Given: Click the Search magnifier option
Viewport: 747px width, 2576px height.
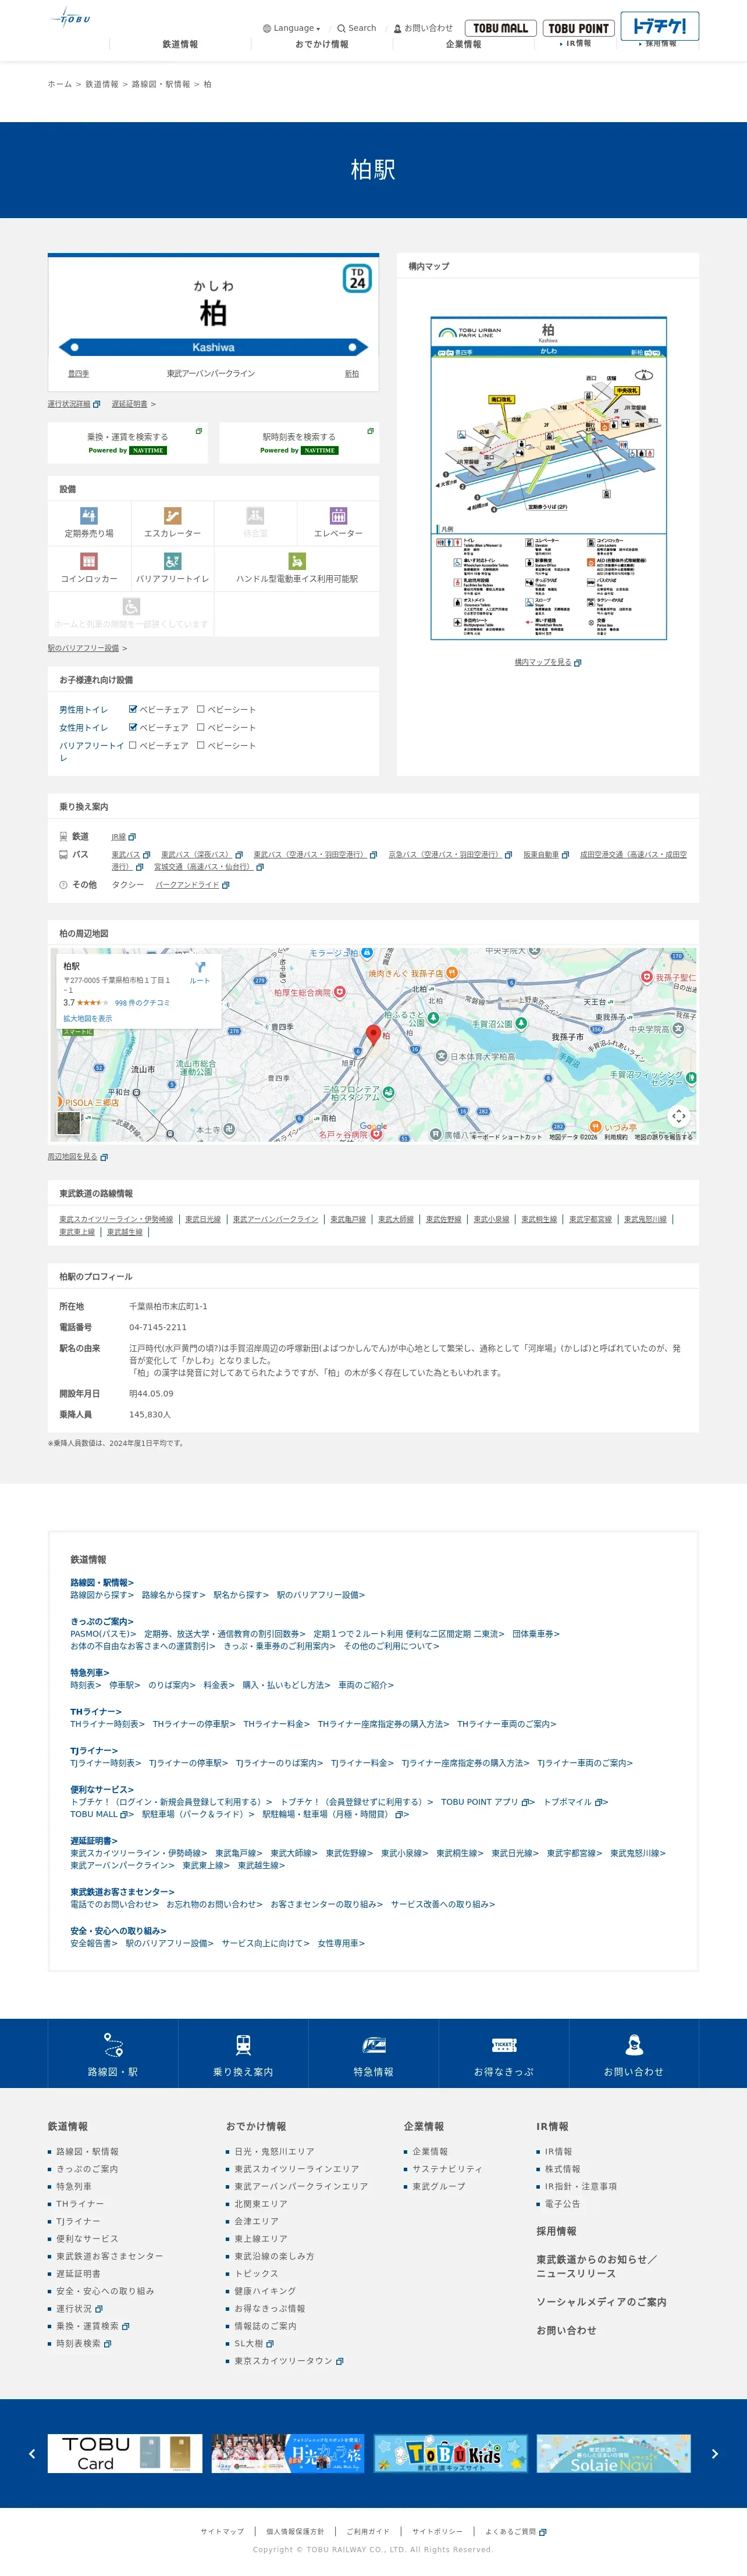Looking at the screenshot, I should tap(357, 28).
